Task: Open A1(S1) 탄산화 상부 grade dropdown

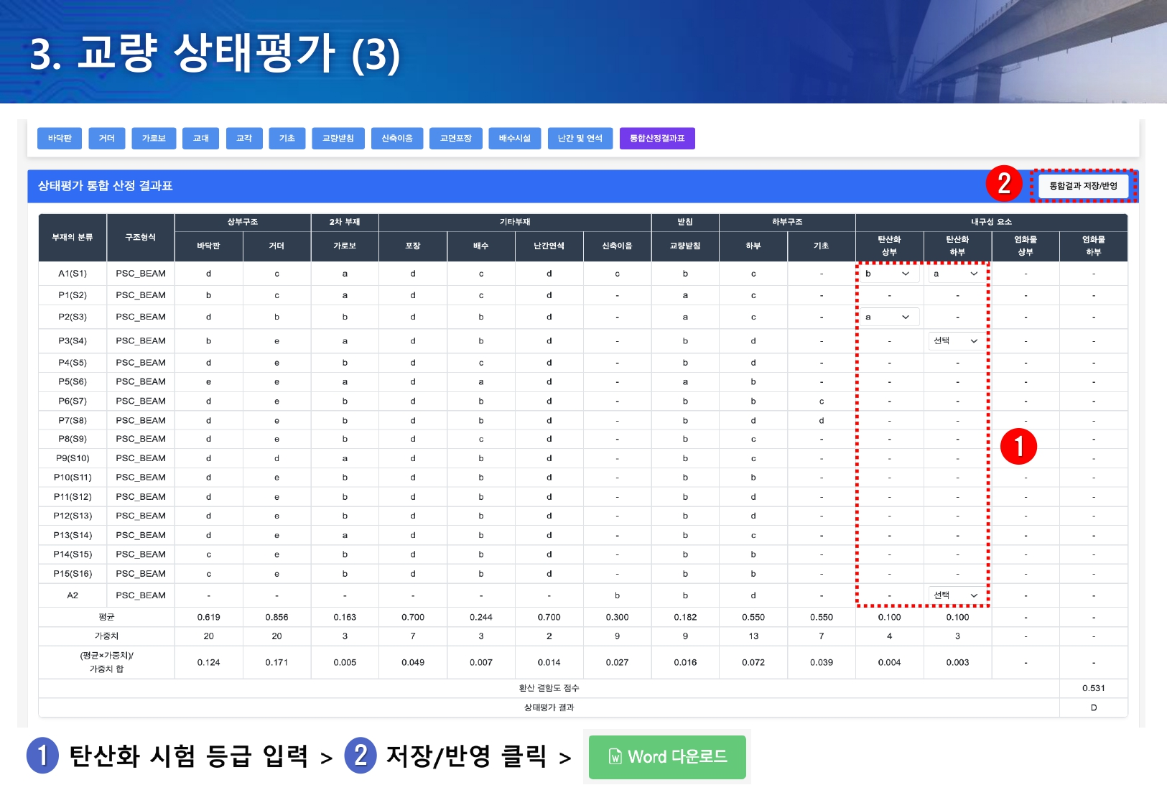Action: click(888, 274)
